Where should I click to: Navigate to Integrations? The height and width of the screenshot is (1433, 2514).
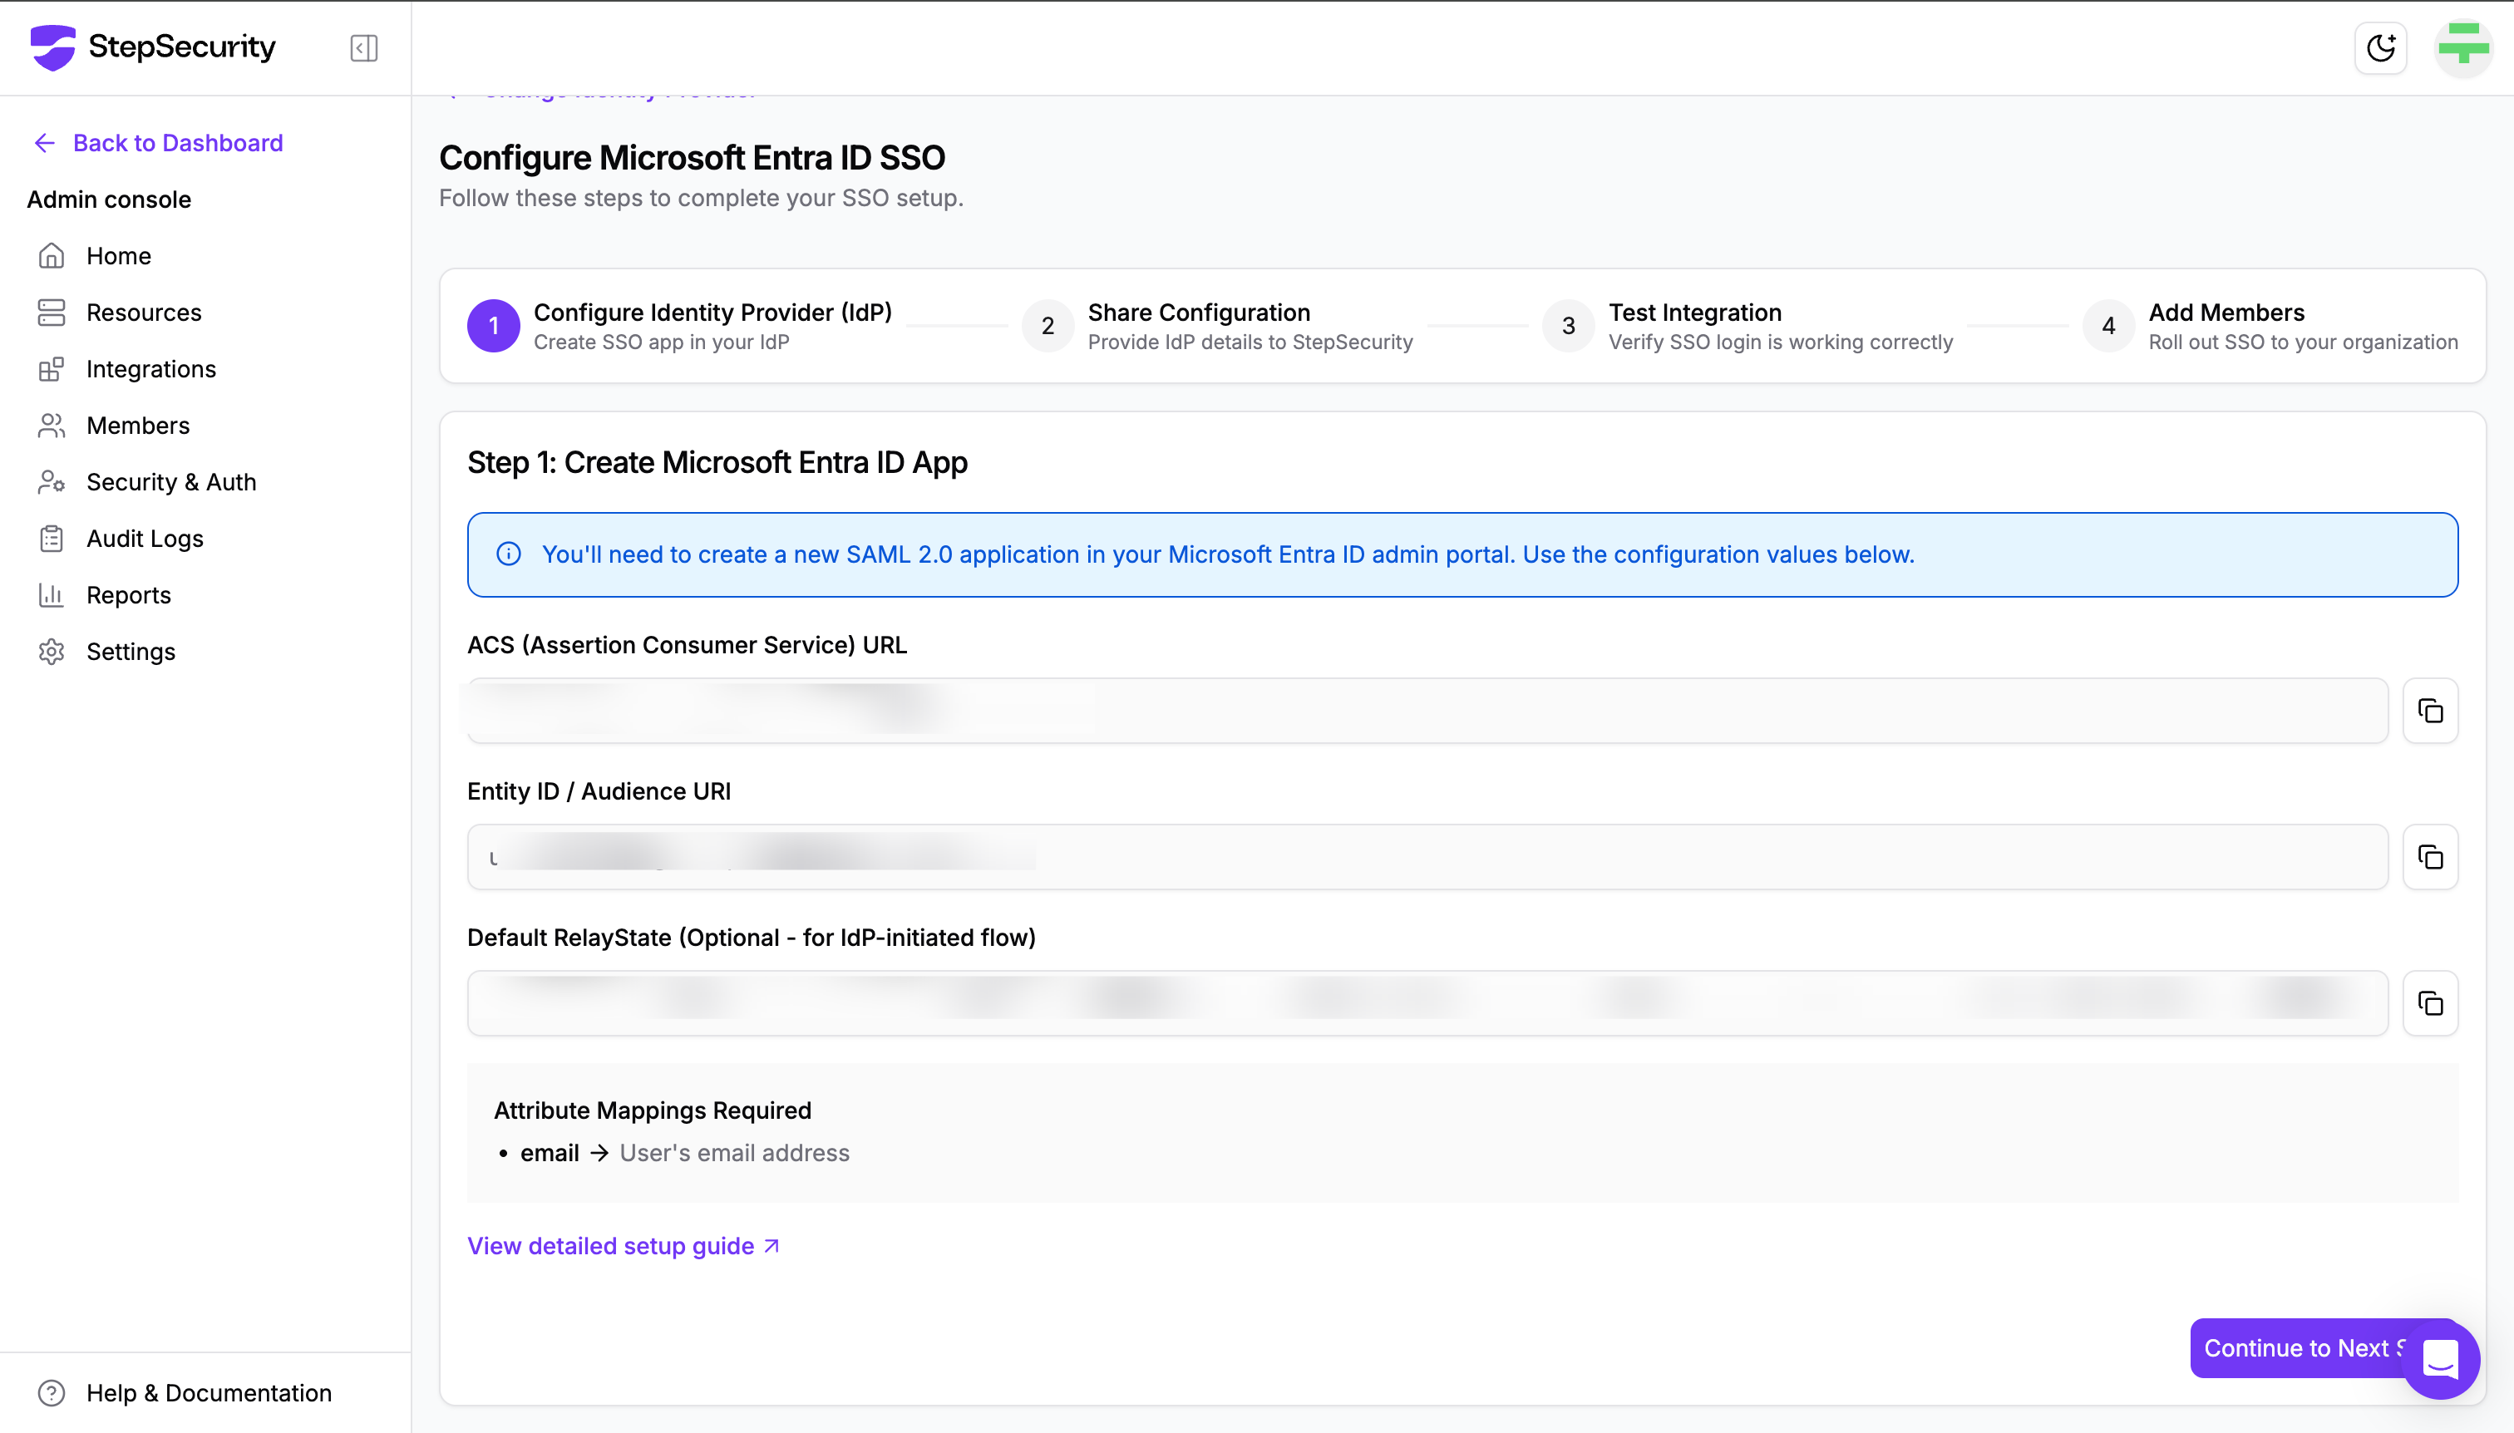pos(150,369)
